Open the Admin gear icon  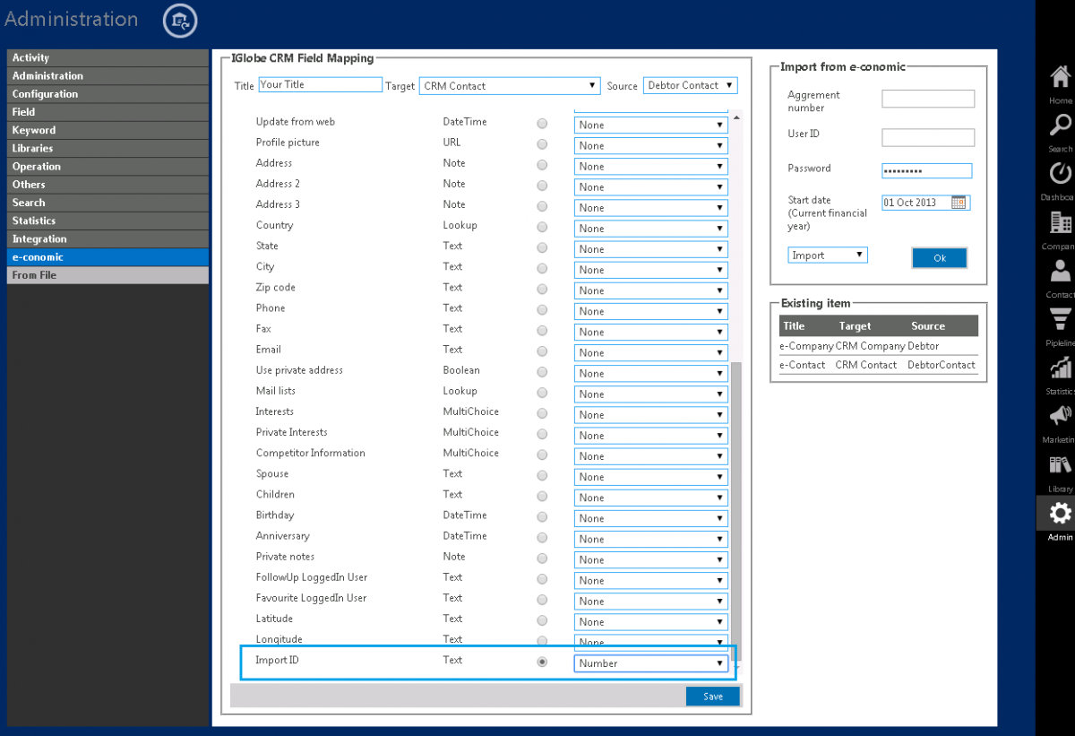(1060, 513)
